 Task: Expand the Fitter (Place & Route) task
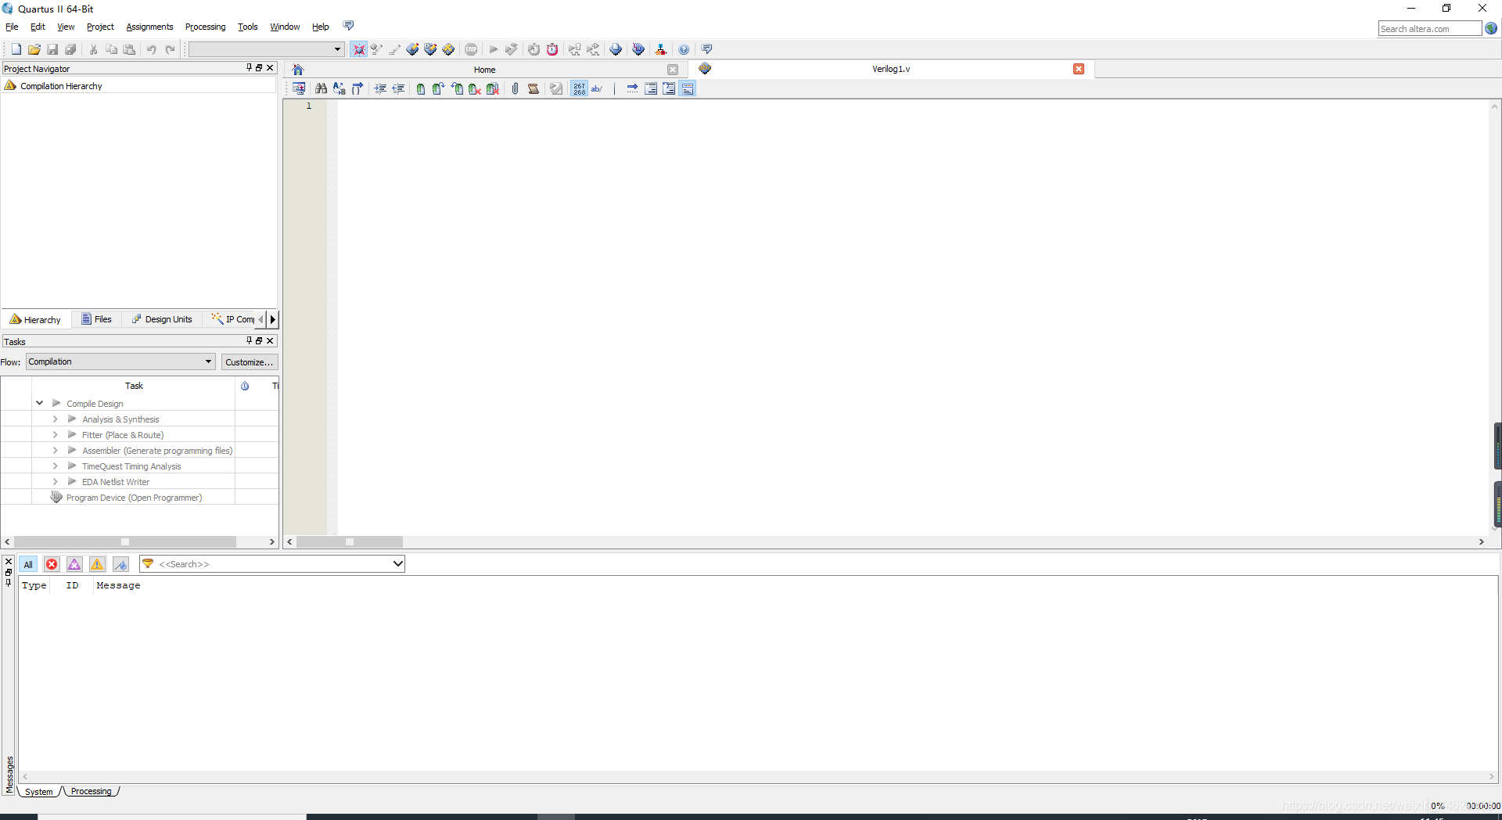tap(55, 434)
